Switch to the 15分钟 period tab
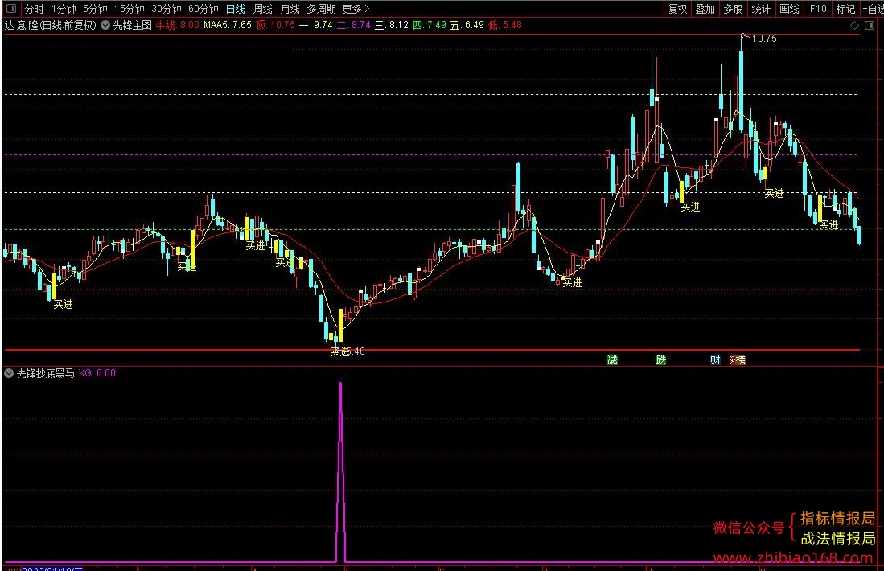Image resolution: width=884 pixels, height=571 pixels. tap(130, 9)
